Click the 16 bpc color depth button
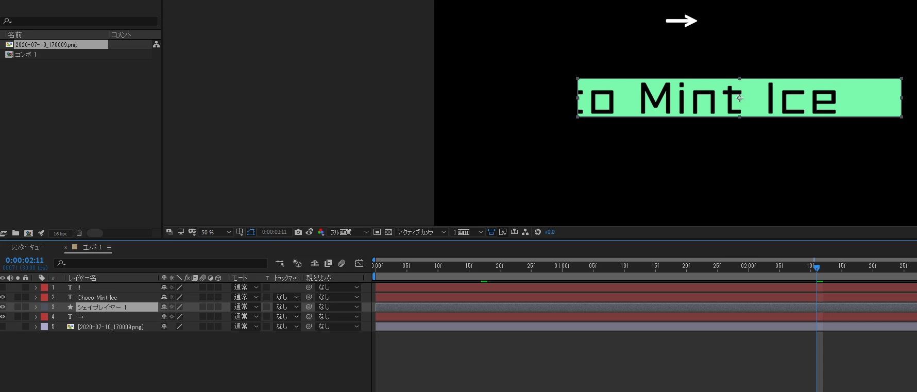 (60, 233)
